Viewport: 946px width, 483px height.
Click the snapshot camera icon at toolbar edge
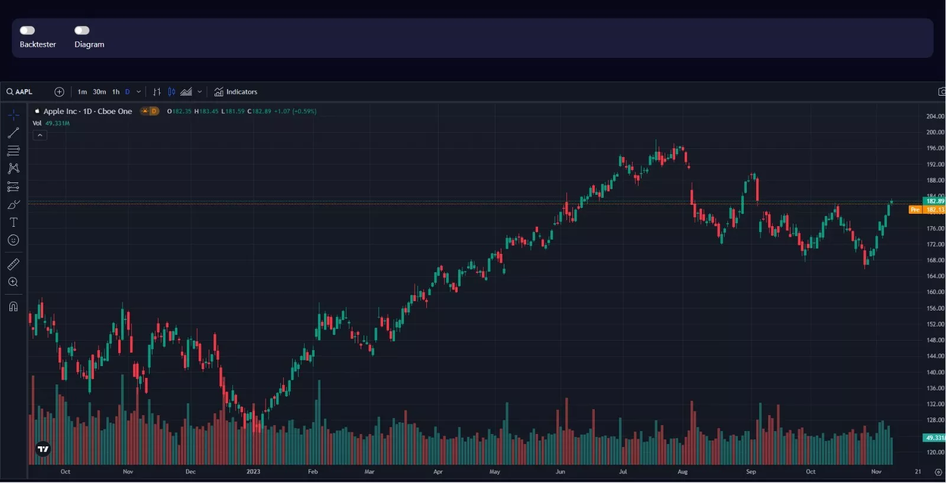coord(942,92)
